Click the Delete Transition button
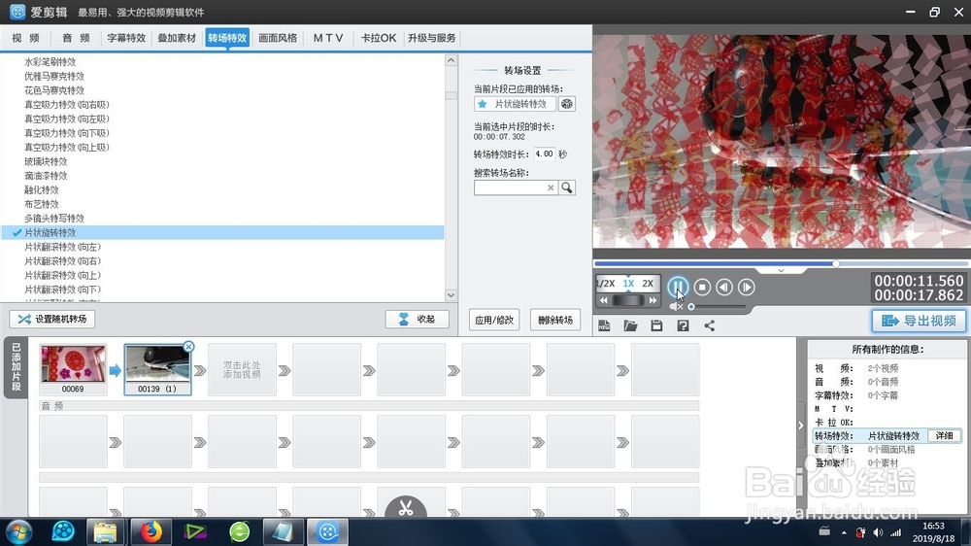The image size is (971, 546). (555, 320)
